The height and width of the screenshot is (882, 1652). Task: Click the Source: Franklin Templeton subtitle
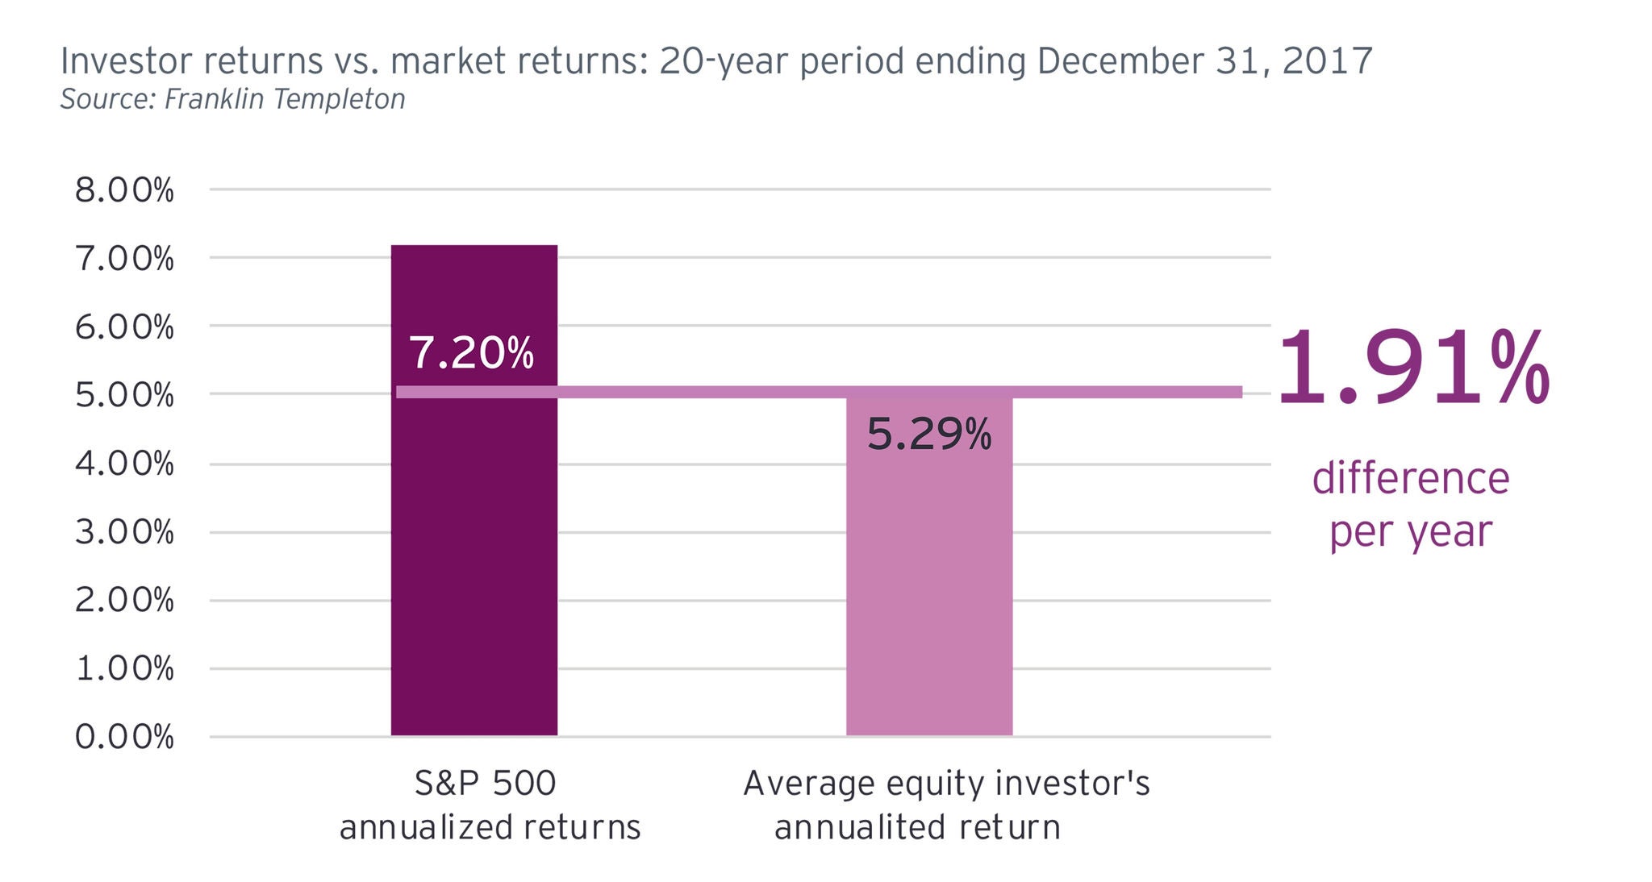232,99
